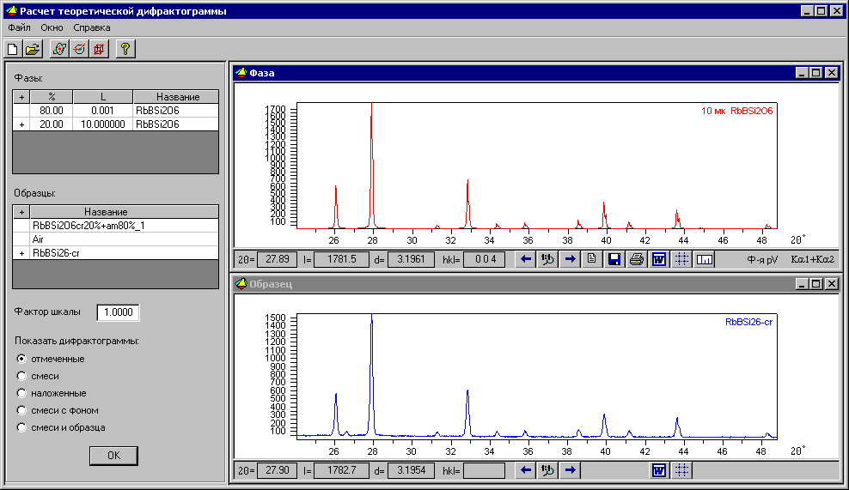This screenshot has width=849, height=490.
Task: Select the "смеси с фоном" radio option
Action: tap(21, 410)
